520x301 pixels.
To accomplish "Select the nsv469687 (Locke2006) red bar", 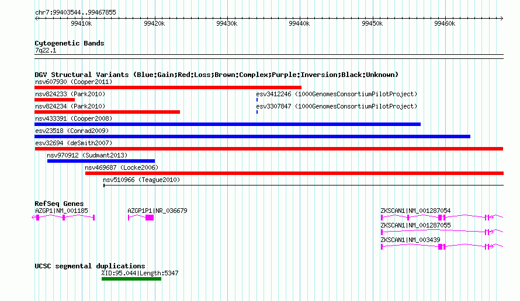I will (294, 173).
